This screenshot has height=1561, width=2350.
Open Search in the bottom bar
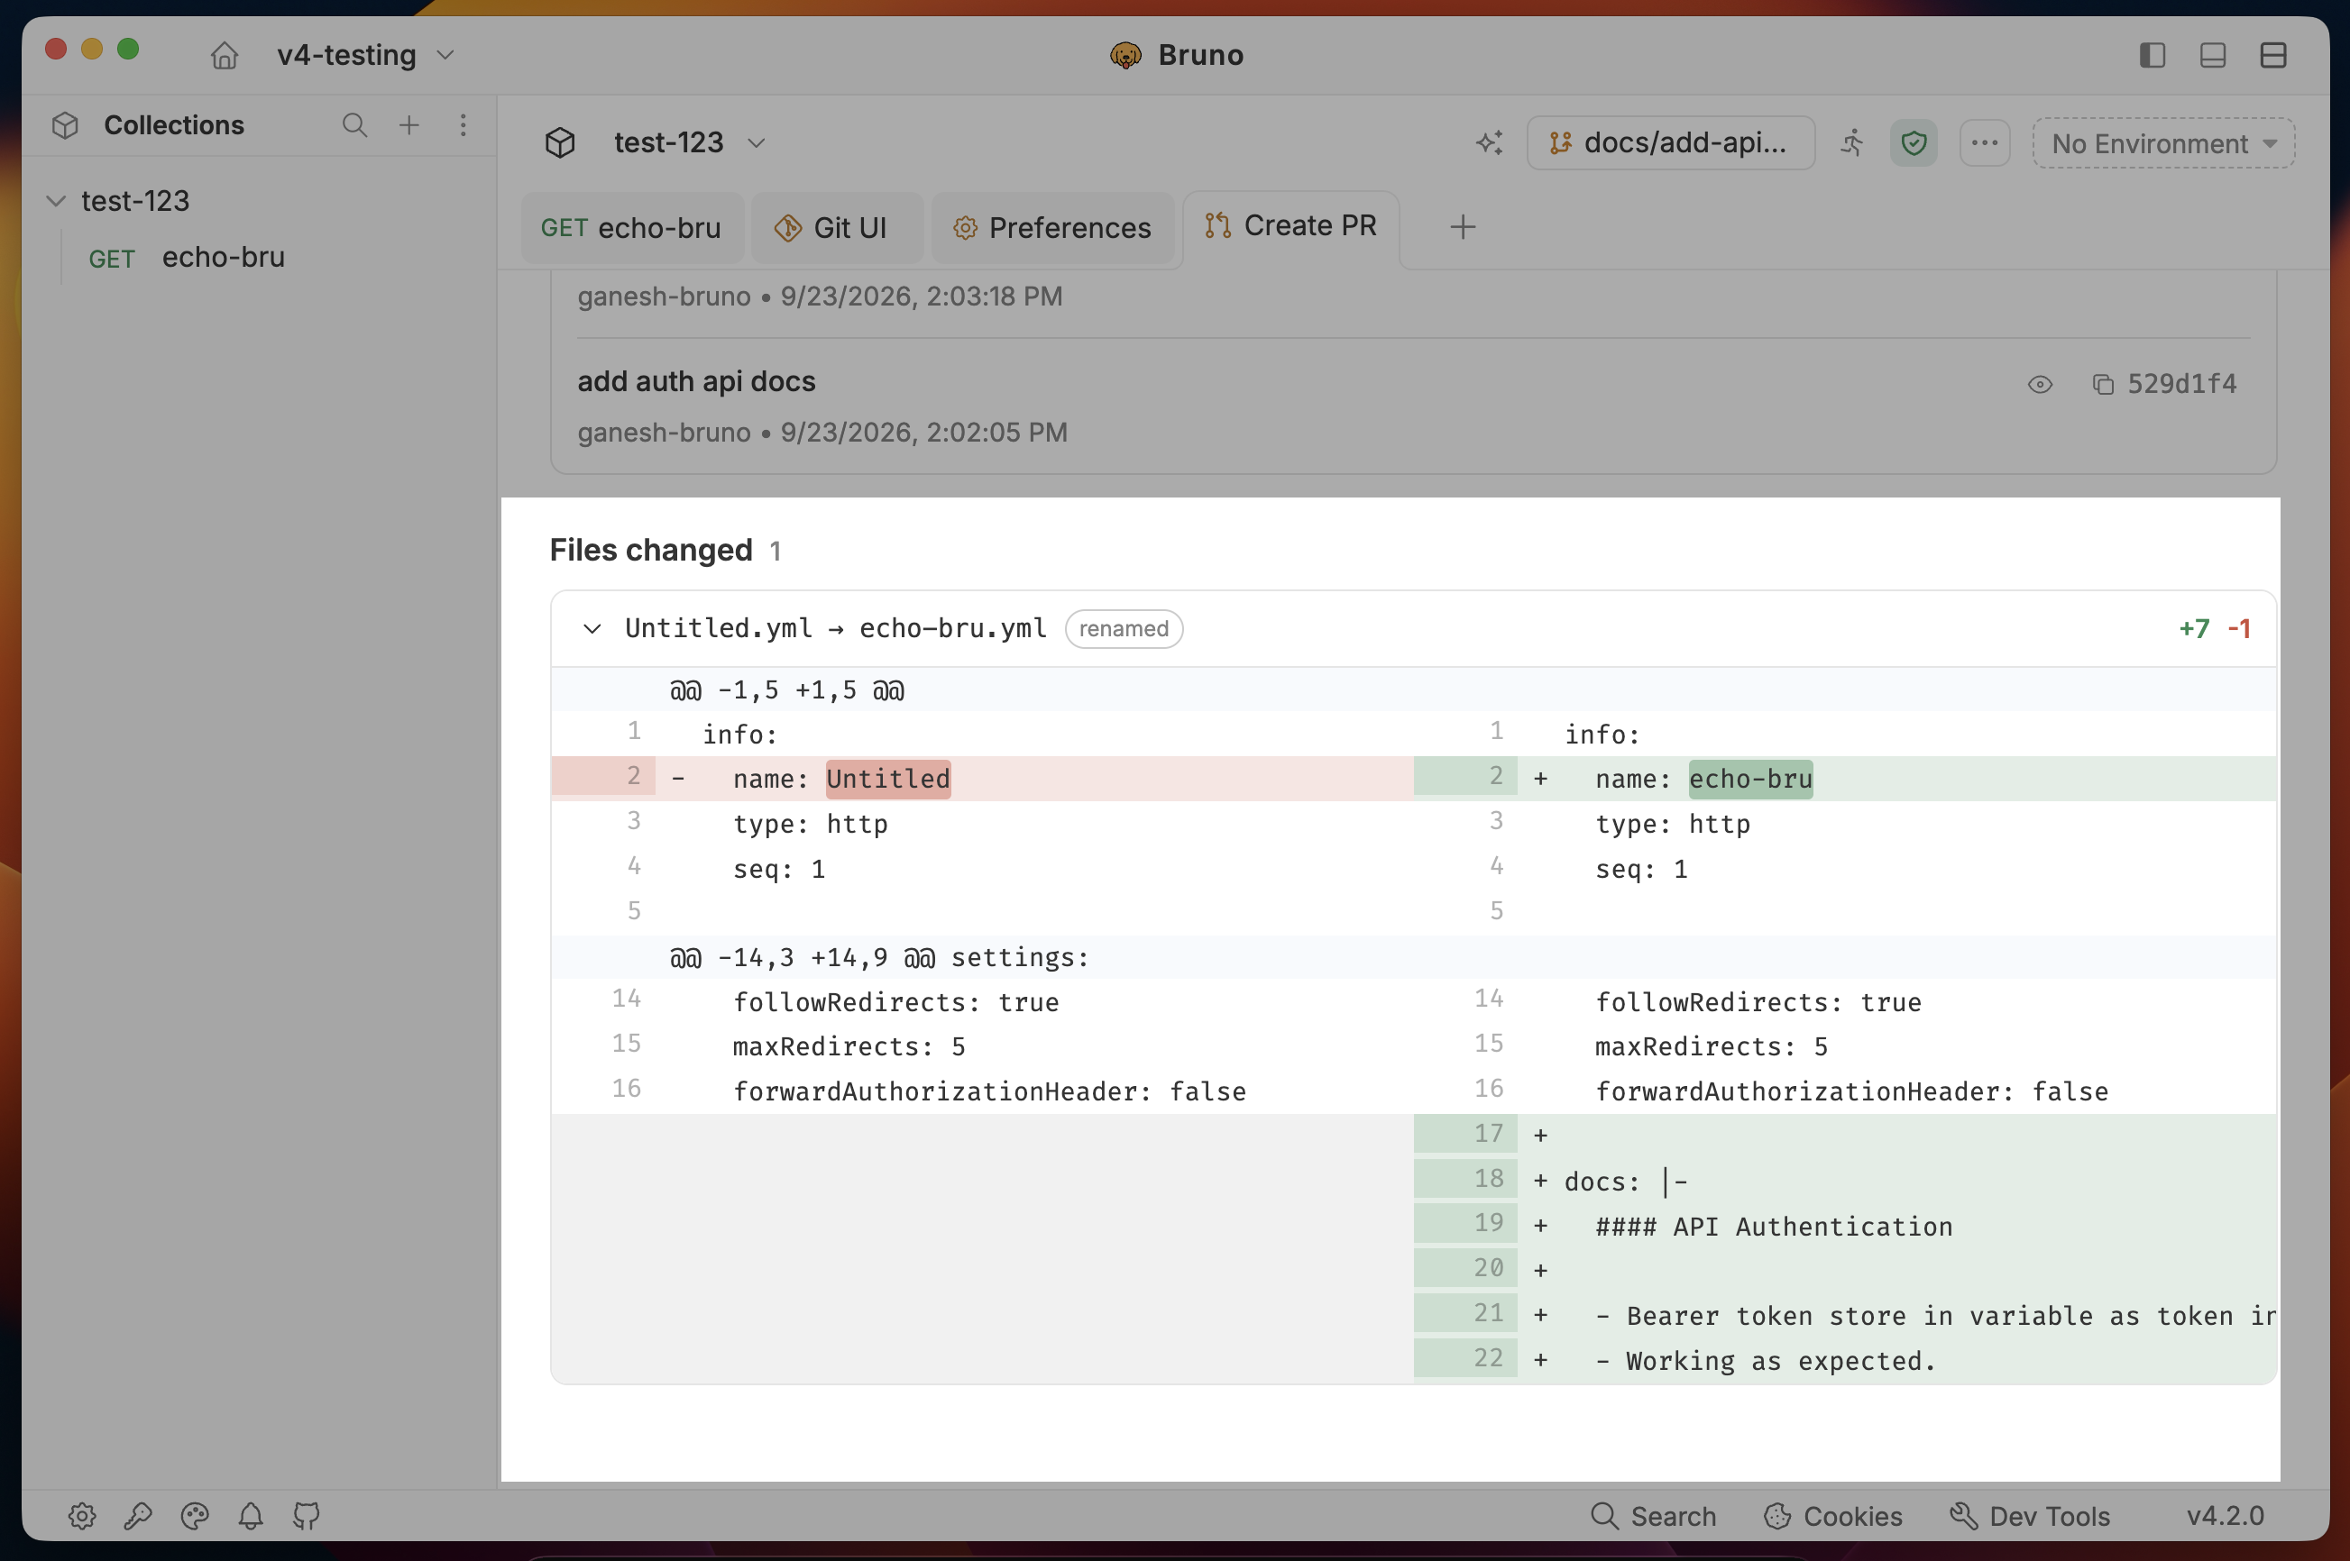pyautogui.click(x=1654, y=1515)
